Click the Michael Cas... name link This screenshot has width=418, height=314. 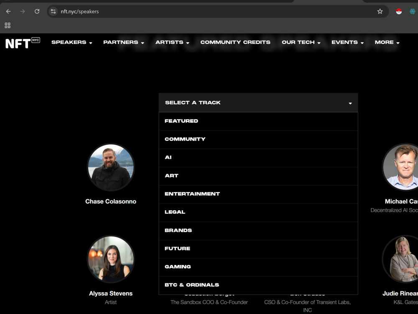click(x=401, y=202)
